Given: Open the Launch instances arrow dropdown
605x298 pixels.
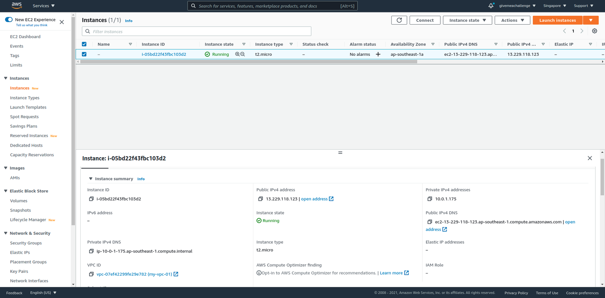Looking at the screenshot, I should 591,20.
